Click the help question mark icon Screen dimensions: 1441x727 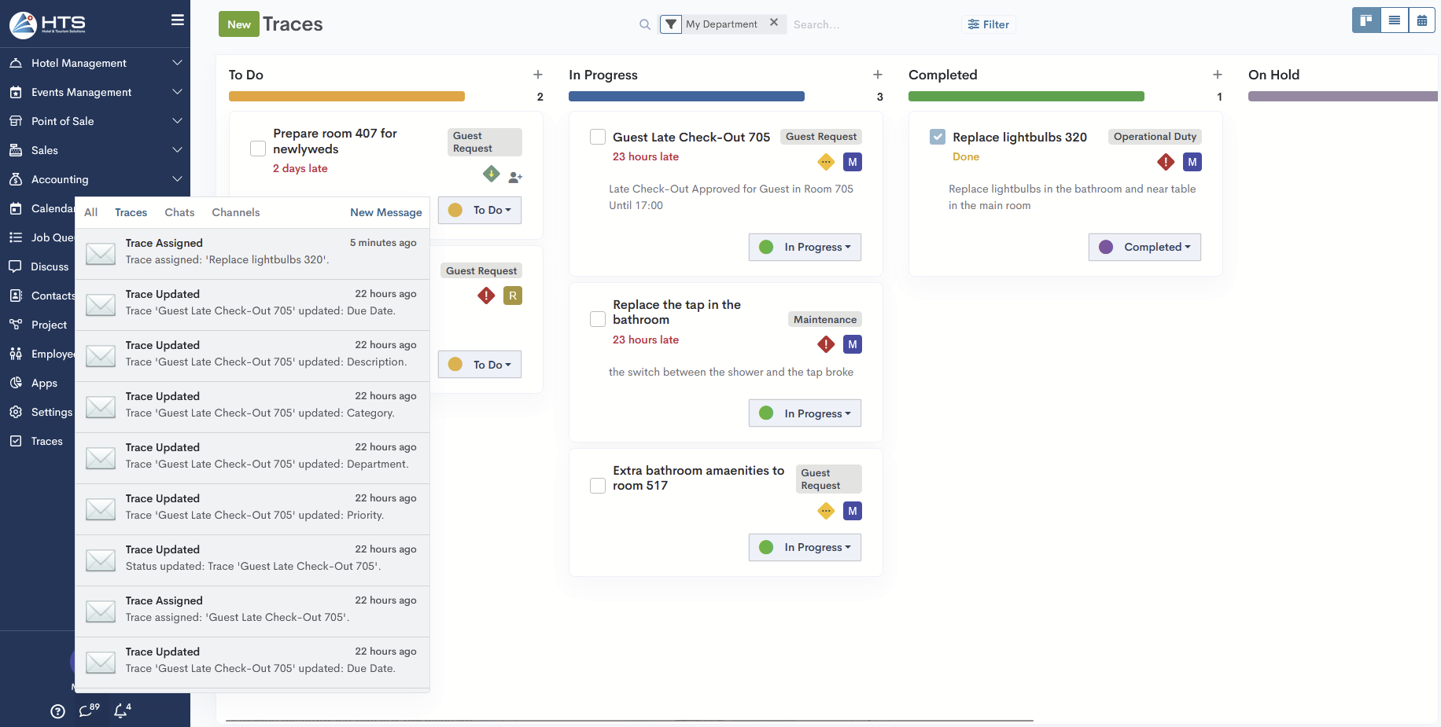point(57,711)
